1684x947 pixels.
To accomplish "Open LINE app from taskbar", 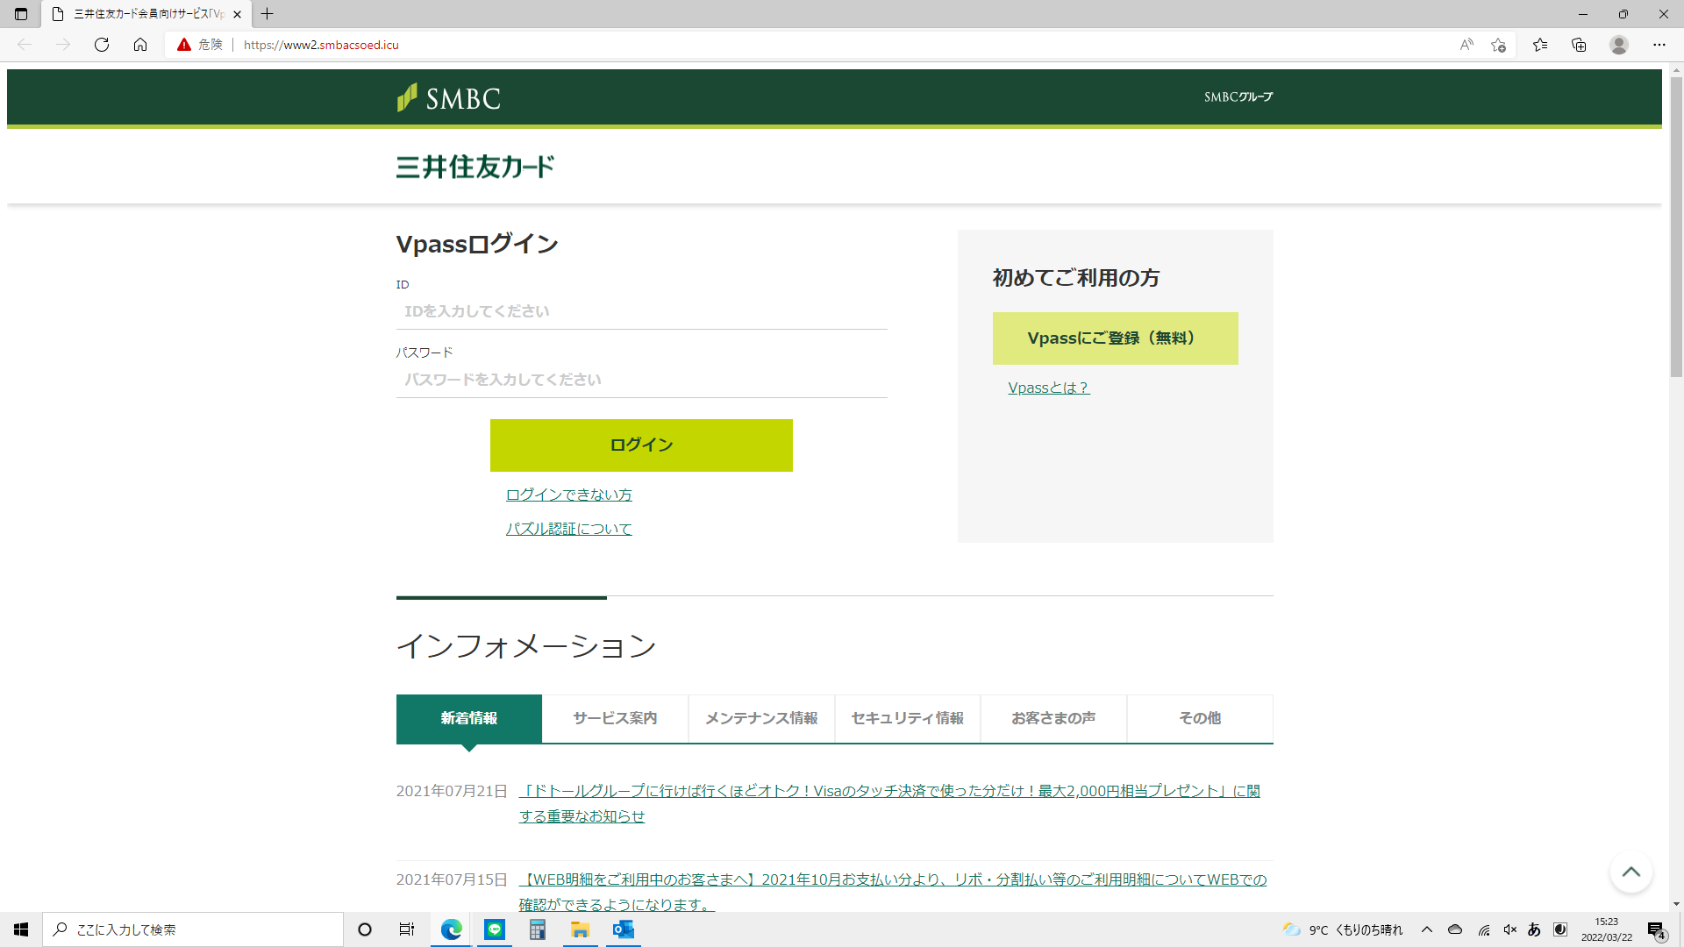I will (x=495, y=929).
